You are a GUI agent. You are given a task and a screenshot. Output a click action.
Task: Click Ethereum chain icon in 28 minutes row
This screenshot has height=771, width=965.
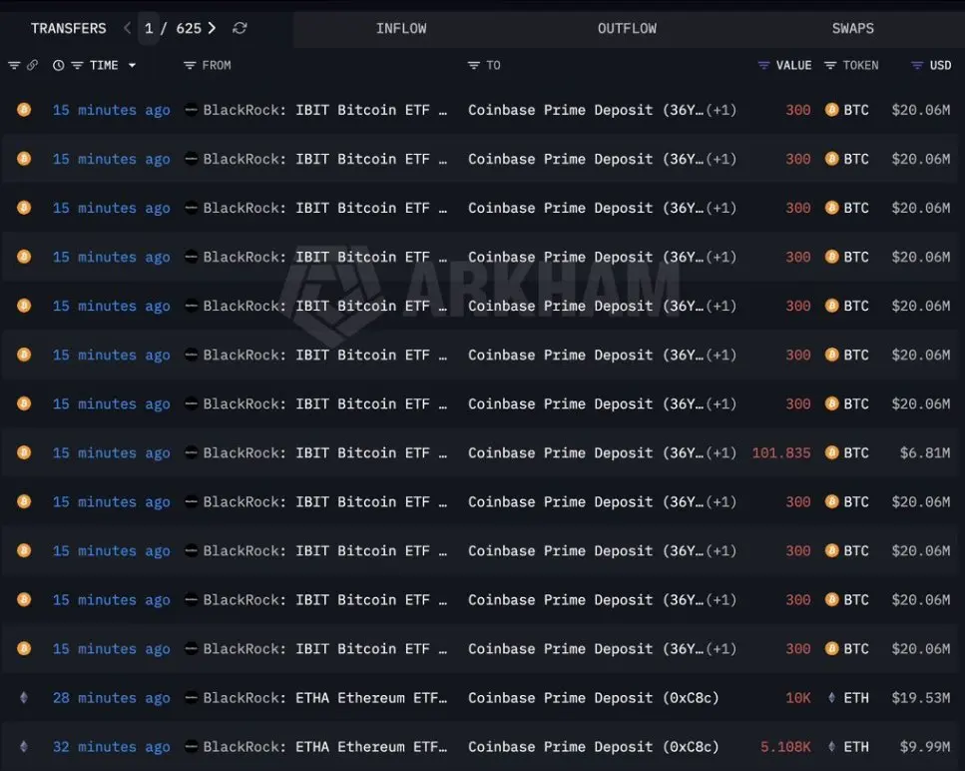(x=24, y=697)
